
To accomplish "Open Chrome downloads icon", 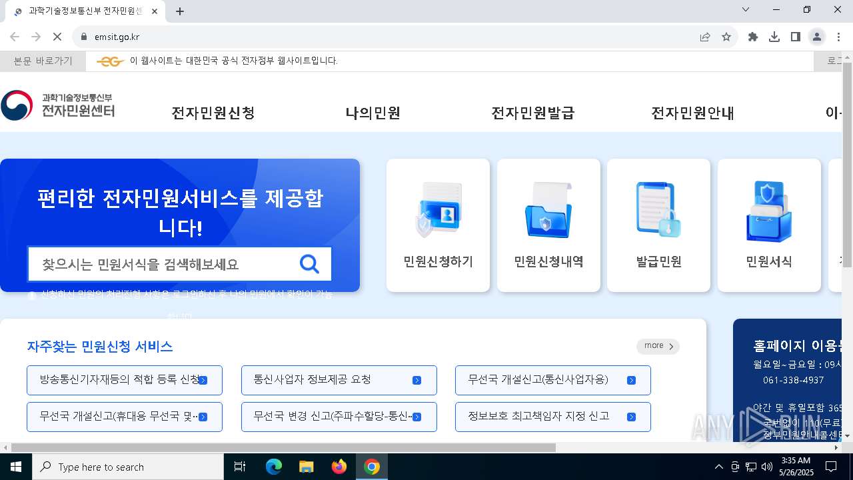I will click(x=774, y=37).
